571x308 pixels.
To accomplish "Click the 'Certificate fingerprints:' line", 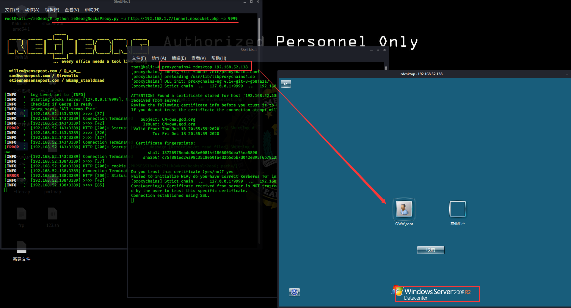I will coord(165,143).
